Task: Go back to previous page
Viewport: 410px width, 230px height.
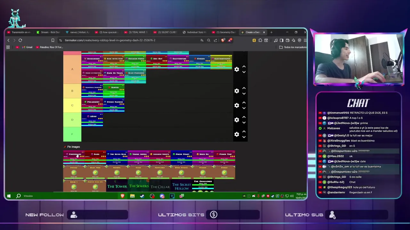Action: (9, 40)
